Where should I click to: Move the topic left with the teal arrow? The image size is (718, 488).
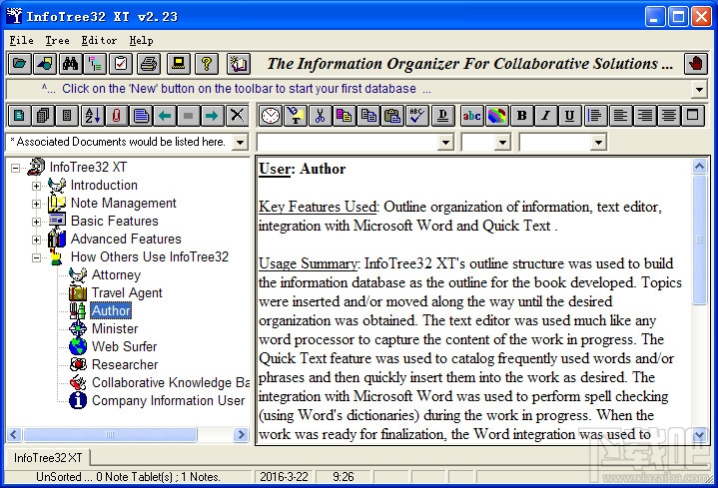point(165,116)
